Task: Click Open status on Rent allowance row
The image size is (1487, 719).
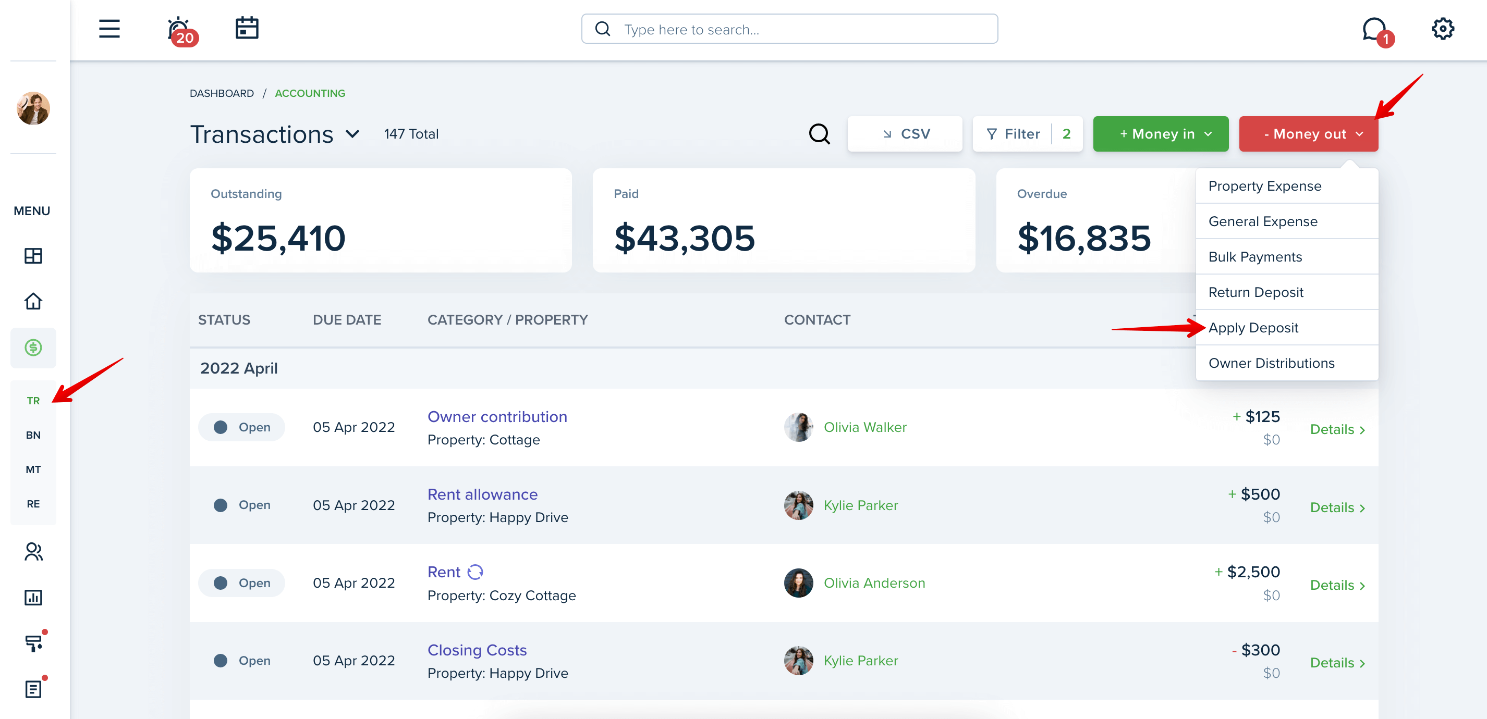Action: [241, 505]
